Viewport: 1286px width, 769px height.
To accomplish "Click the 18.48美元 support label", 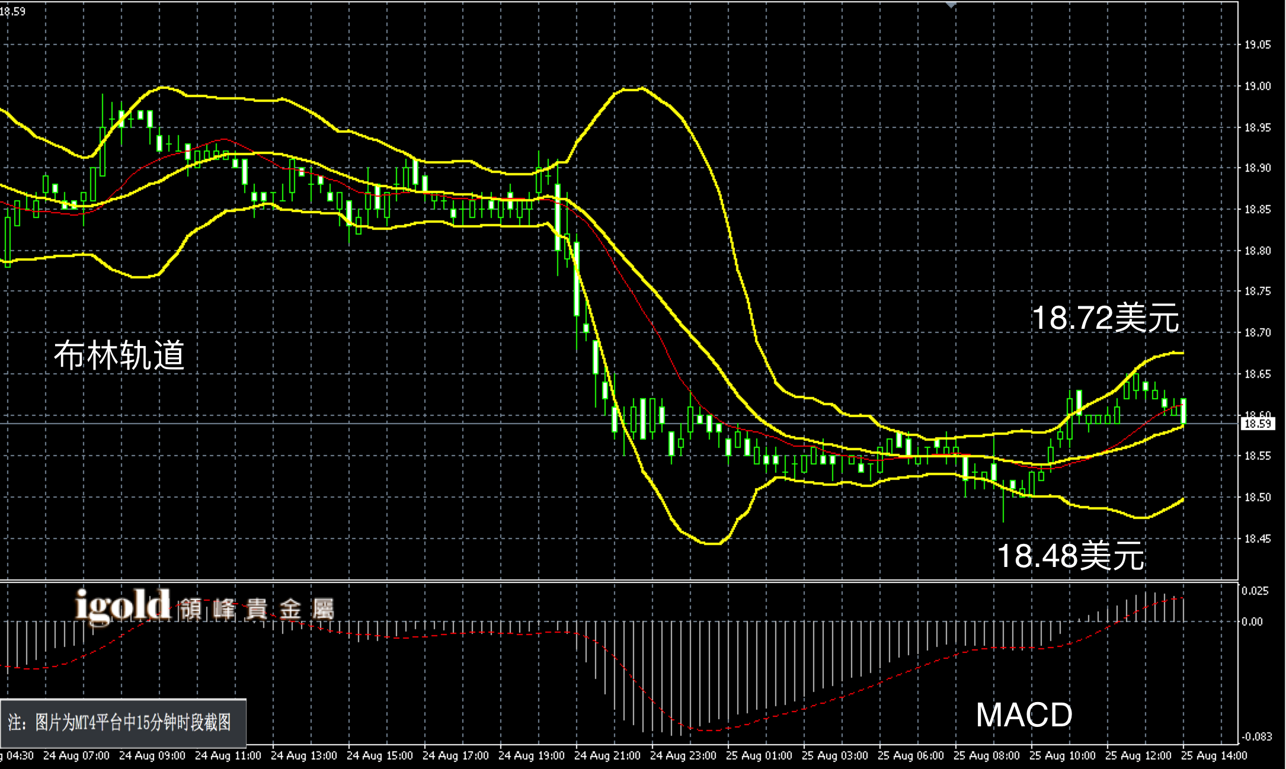I will [1070, 556].
